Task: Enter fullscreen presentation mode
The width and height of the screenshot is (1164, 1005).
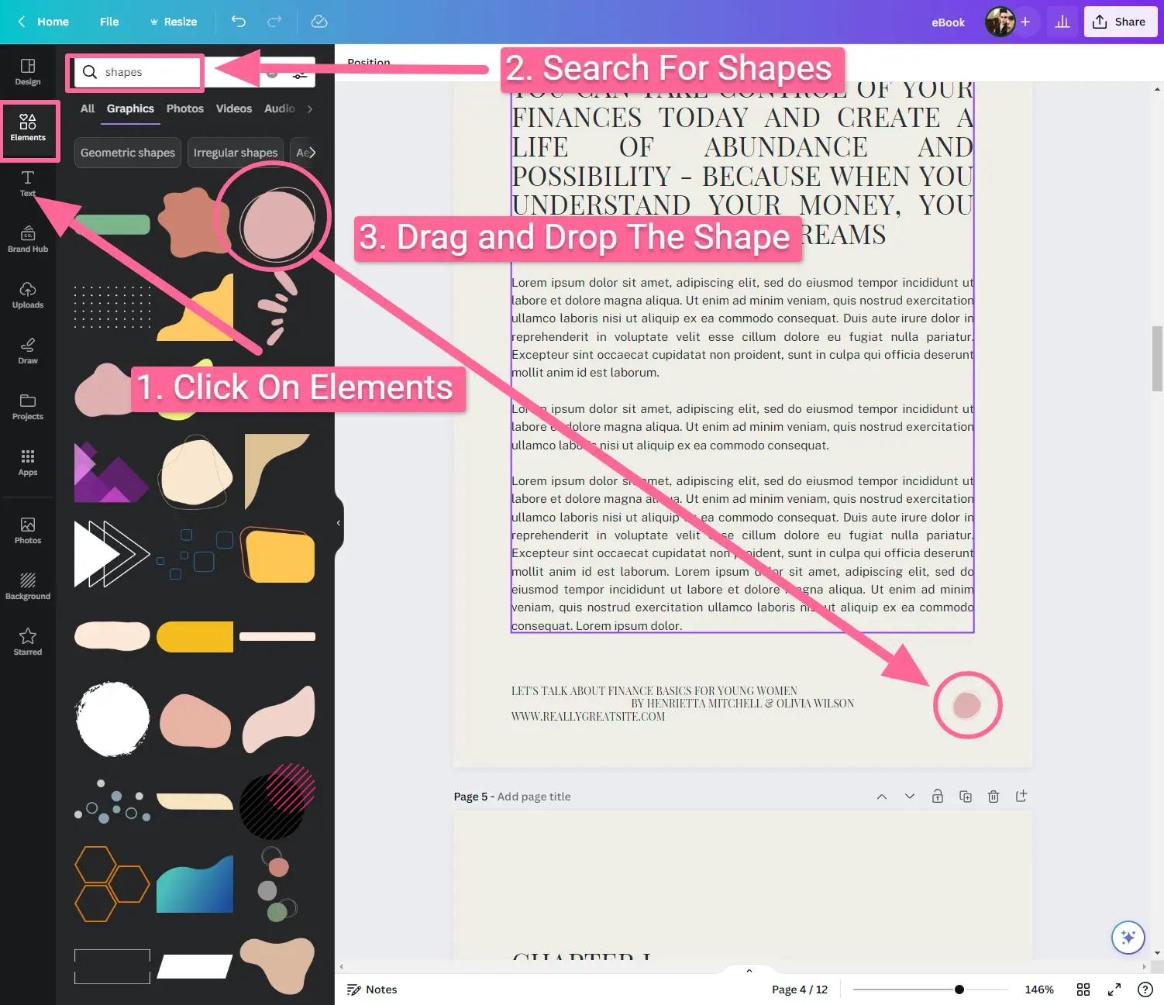Action: point(1114,990)
